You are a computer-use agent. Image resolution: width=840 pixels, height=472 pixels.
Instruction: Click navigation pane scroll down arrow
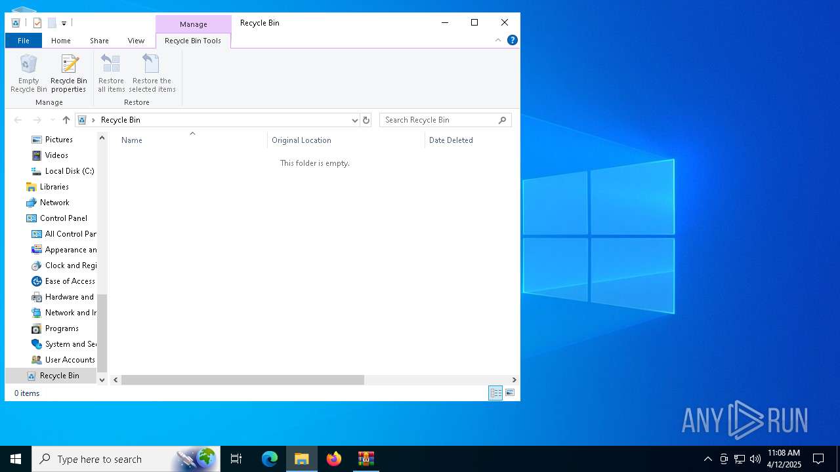[x=102, y=380]
